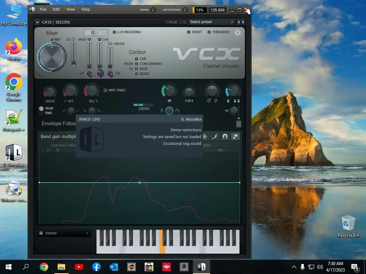This screenshot has height=274, width=366.
Task: Click the Metronome knob
Action: pos(185,10)
